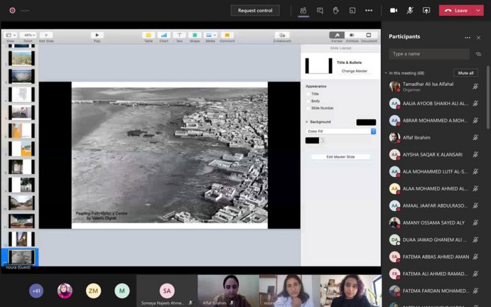Open the participants panel icon in Teams toolbar
This screenshot has height=307, width=491.
point(303,10)
